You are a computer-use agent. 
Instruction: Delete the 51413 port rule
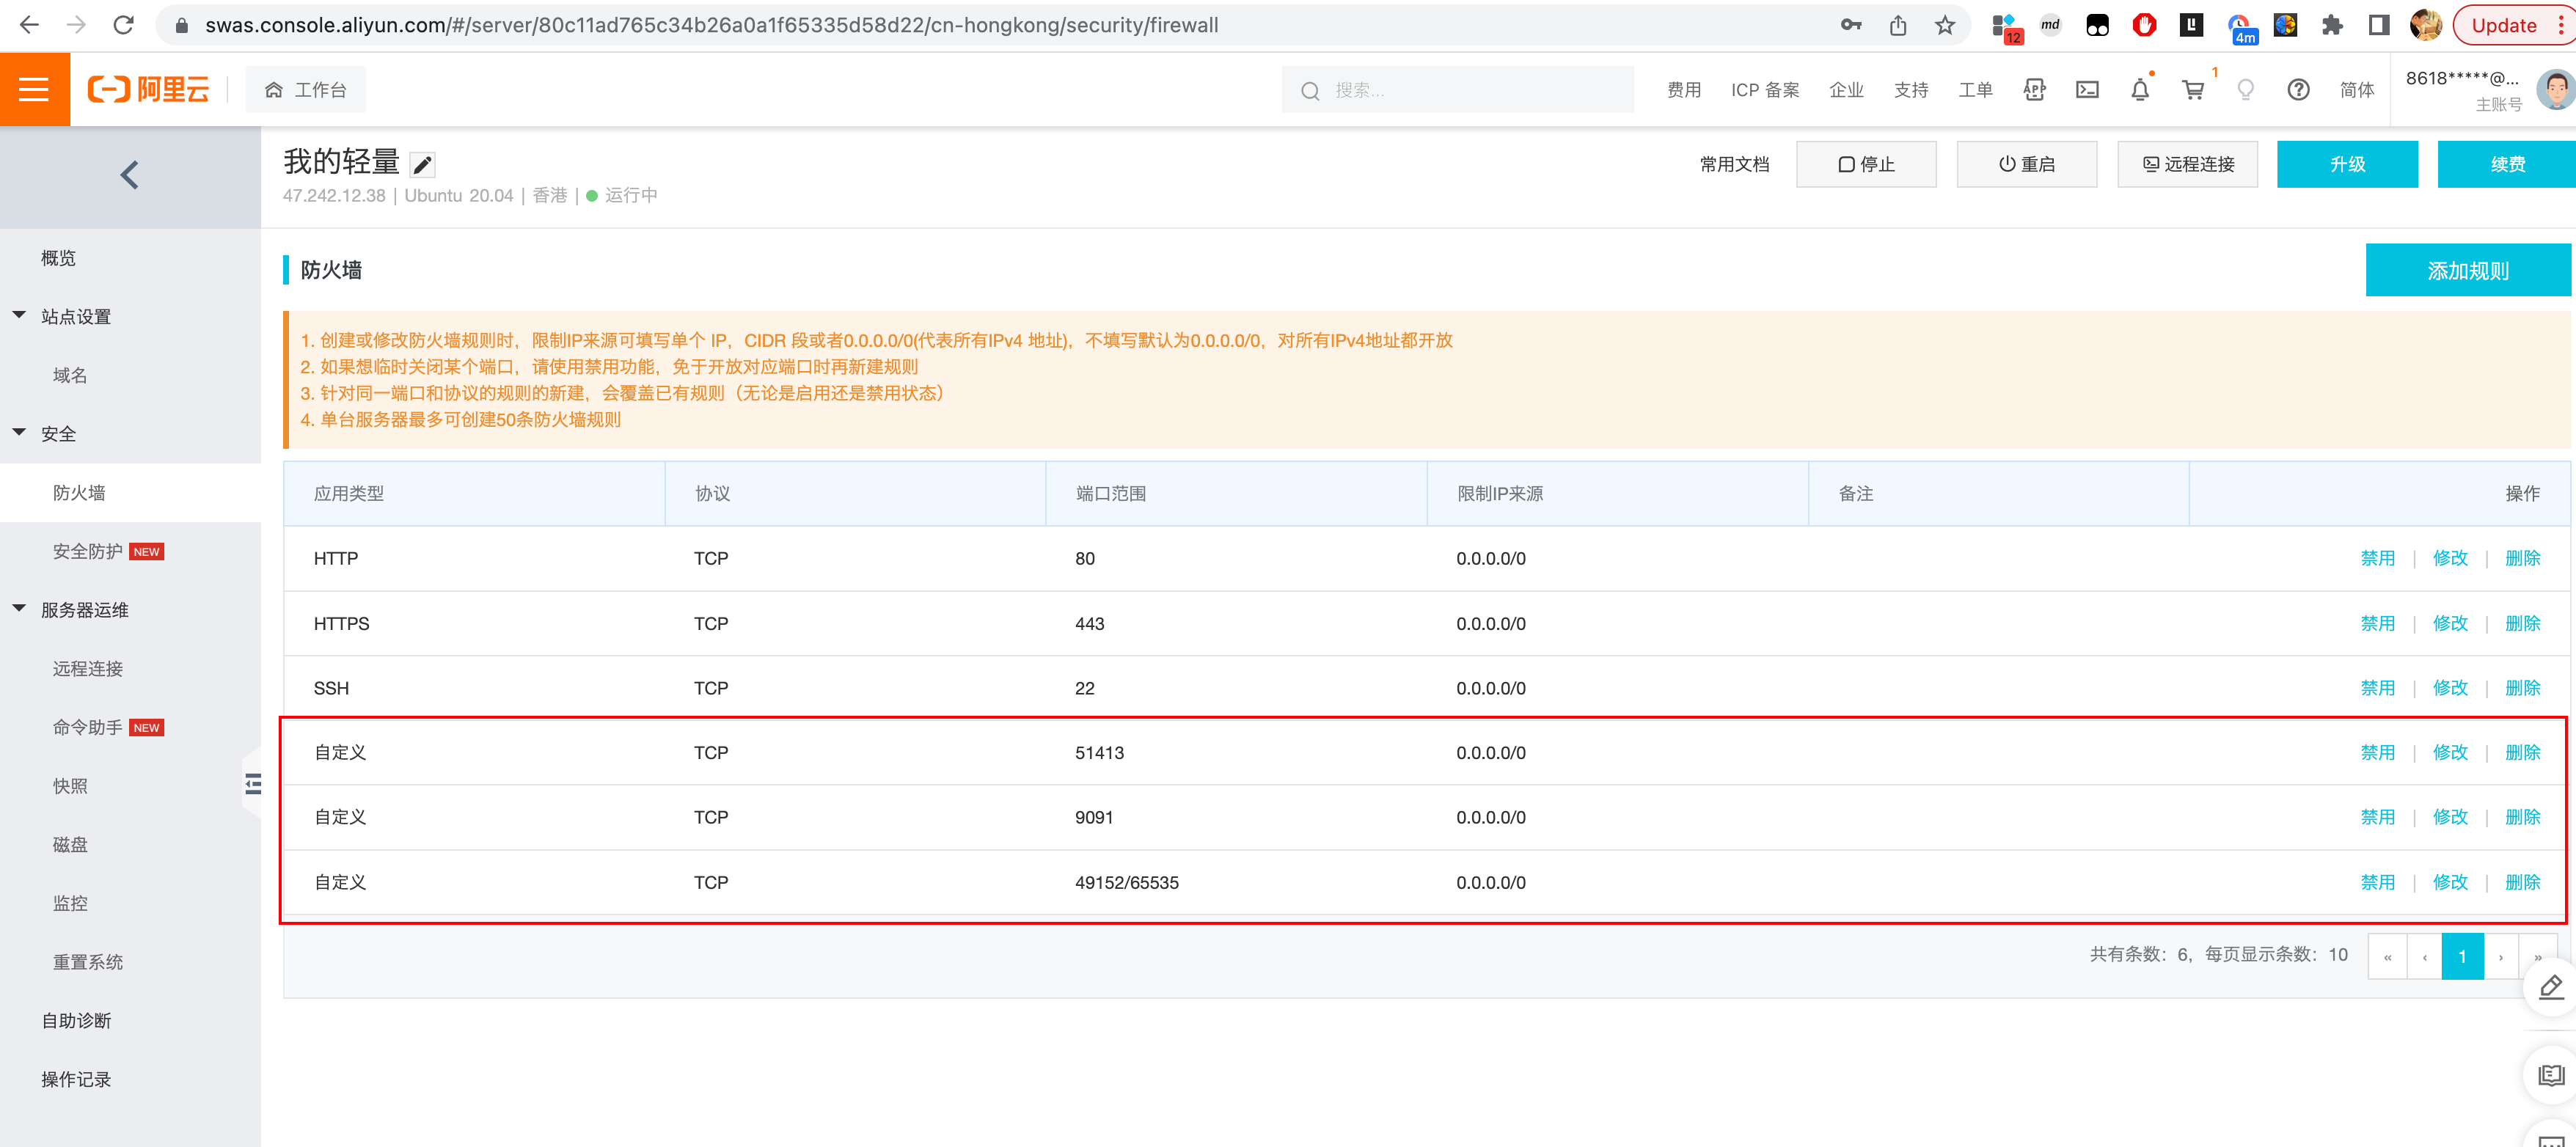2522,752
